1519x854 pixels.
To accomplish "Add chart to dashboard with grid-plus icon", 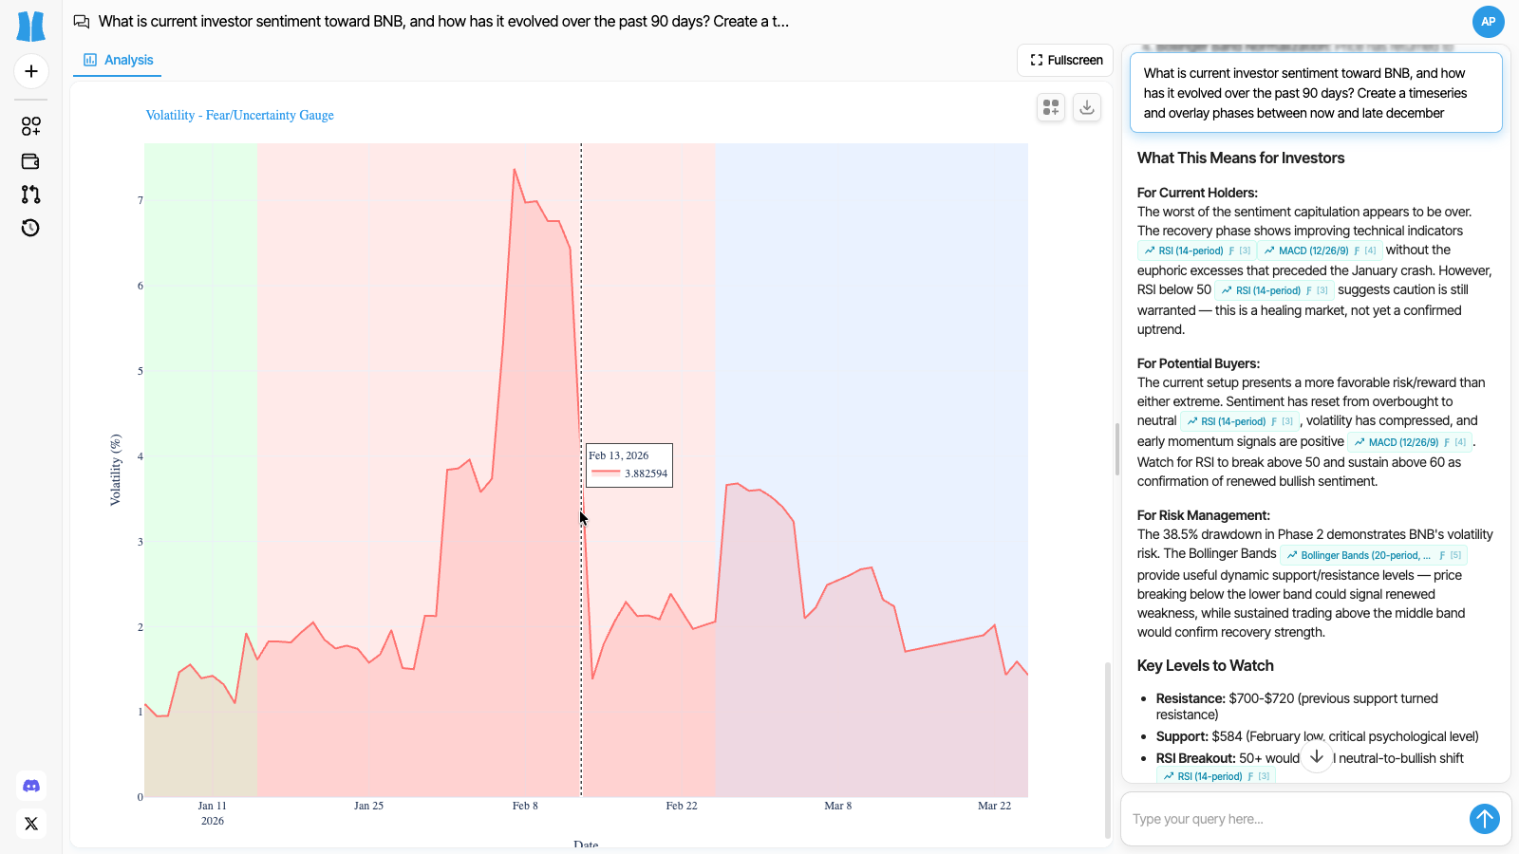I will [1051, 107].
